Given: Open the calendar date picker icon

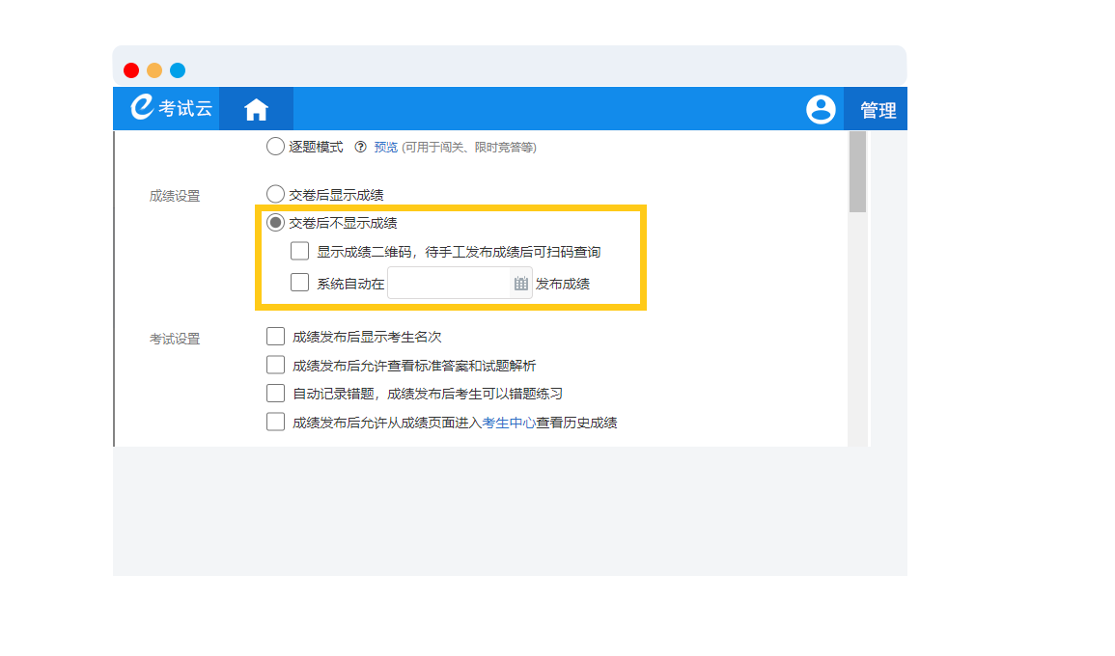Looking at the screenshot, I should (521, 284).
